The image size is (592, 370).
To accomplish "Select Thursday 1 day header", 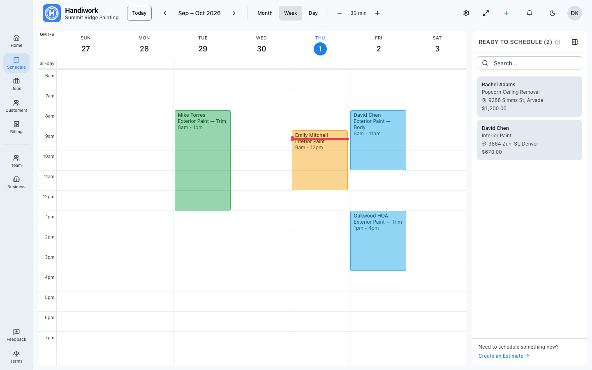I will (320, 45).
